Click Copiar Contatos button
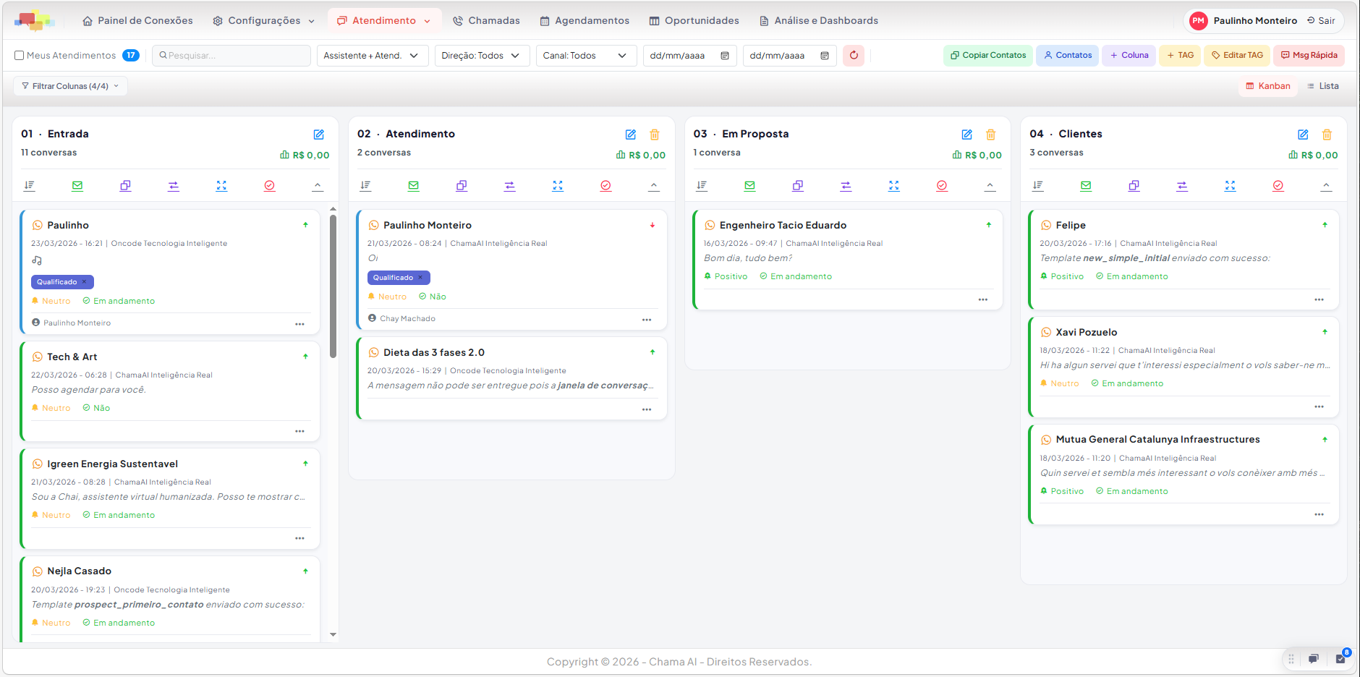The width and height of the screenshot is (1360, 677). tap(987, 56)
